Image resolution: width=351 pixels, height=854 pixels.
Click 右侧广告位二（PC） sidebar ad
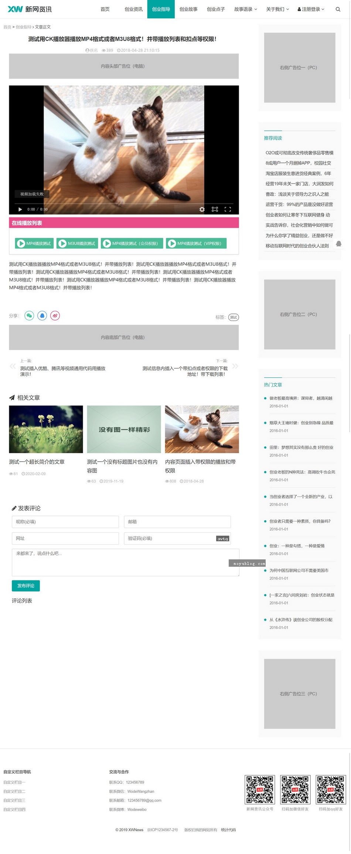click(x=300, y=314)
